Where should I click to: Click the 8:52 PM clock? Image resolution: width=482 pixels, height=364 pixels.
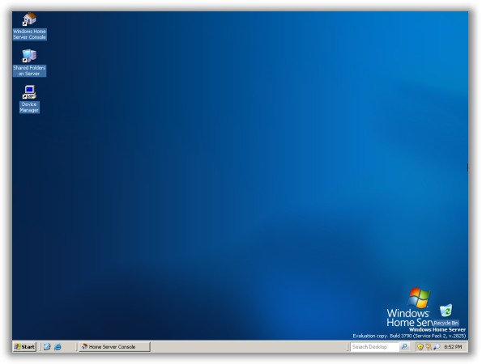tap(453, 347)
